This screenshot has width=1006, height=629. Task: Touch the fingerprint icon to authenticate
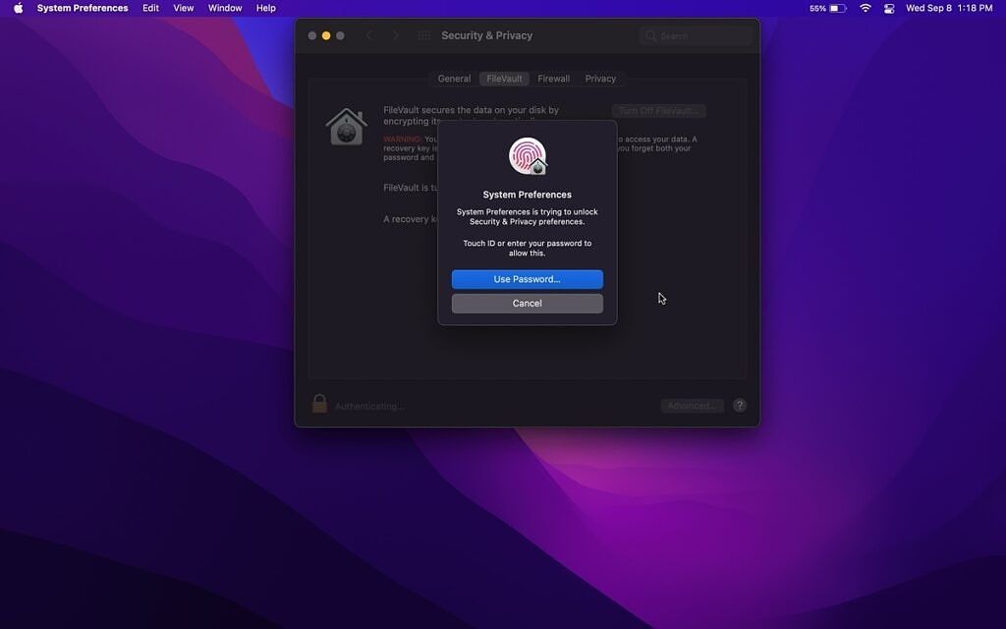point(527,155)
